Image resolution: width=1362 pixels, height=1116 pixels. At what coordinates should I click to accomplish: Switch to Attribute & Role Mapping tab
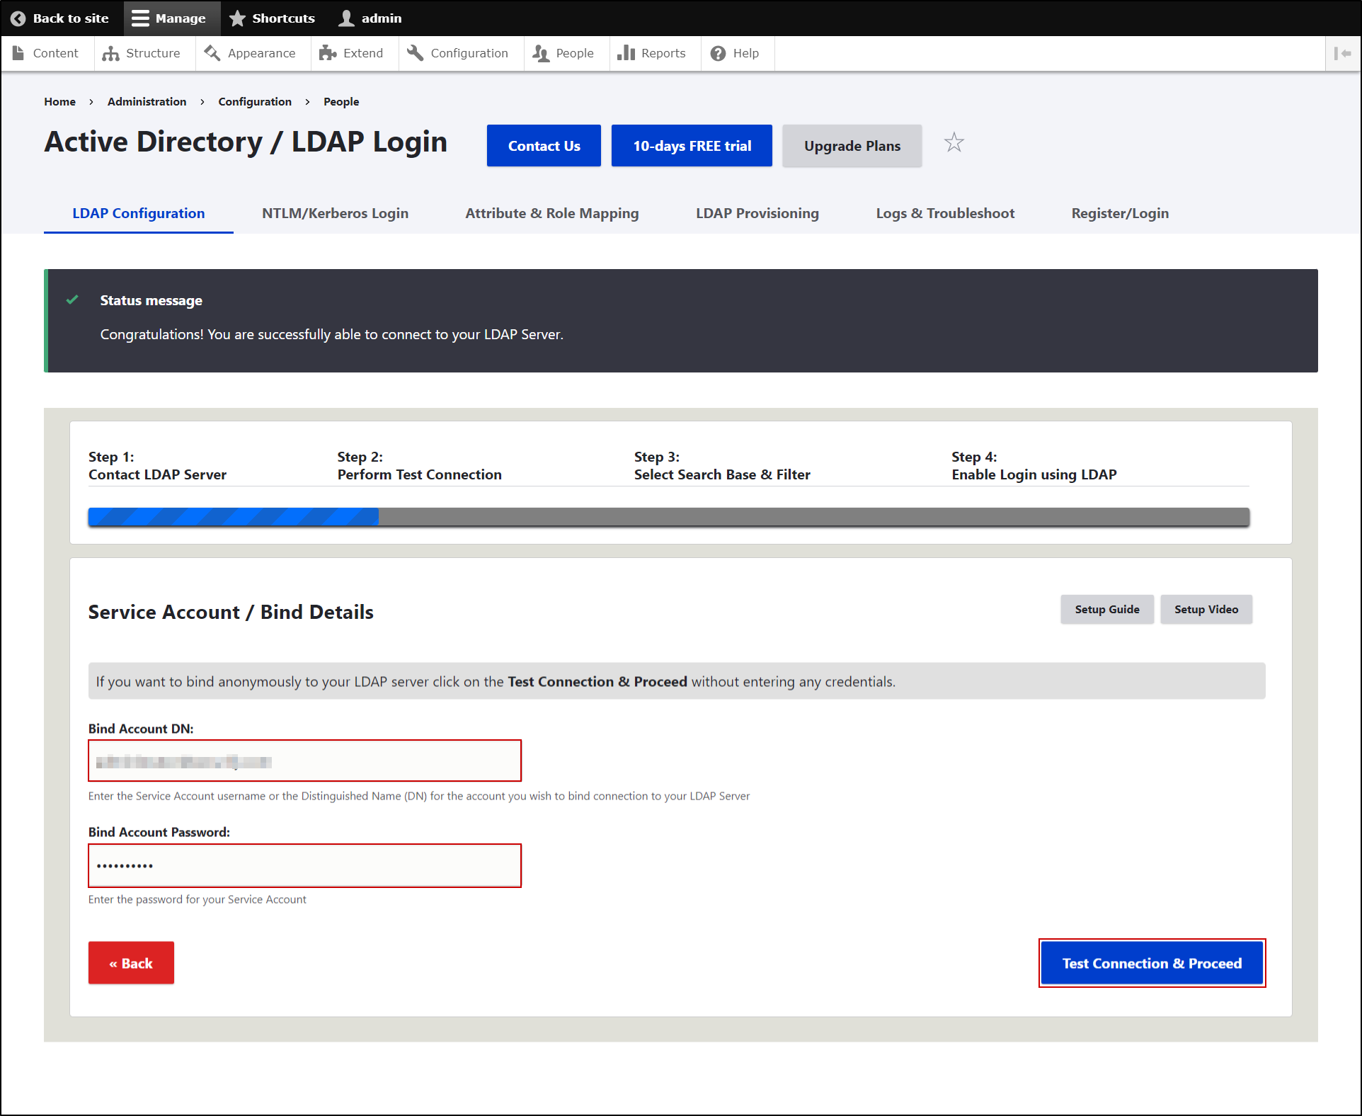pyautogui.click(x=551, y=213)
